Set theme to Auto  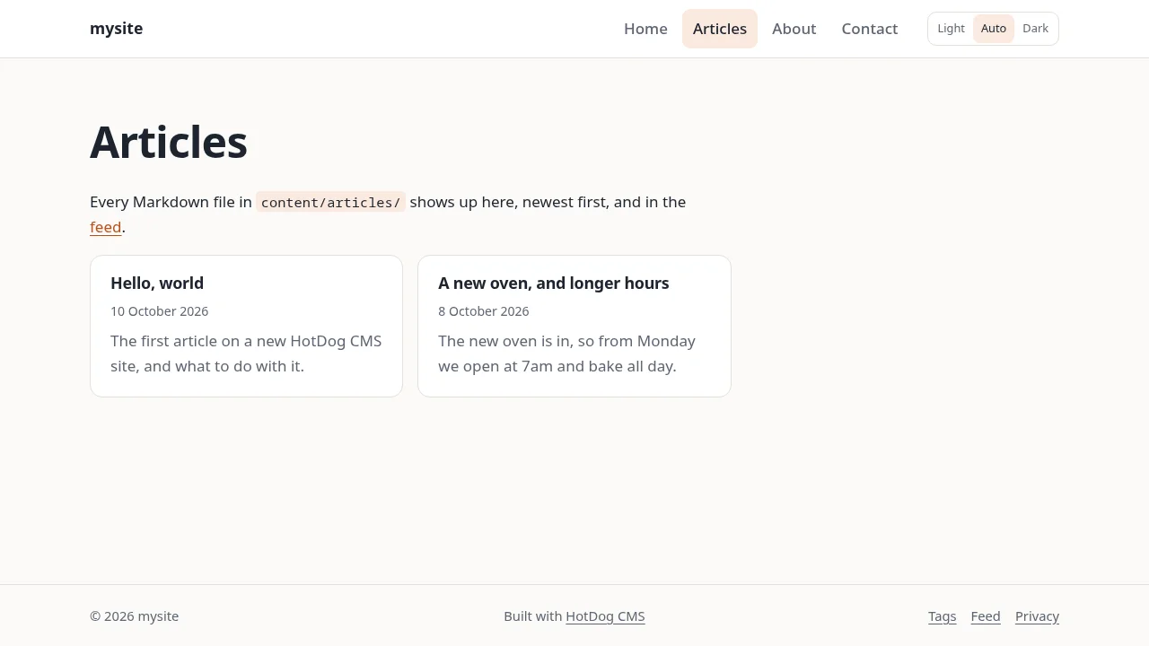994,29
